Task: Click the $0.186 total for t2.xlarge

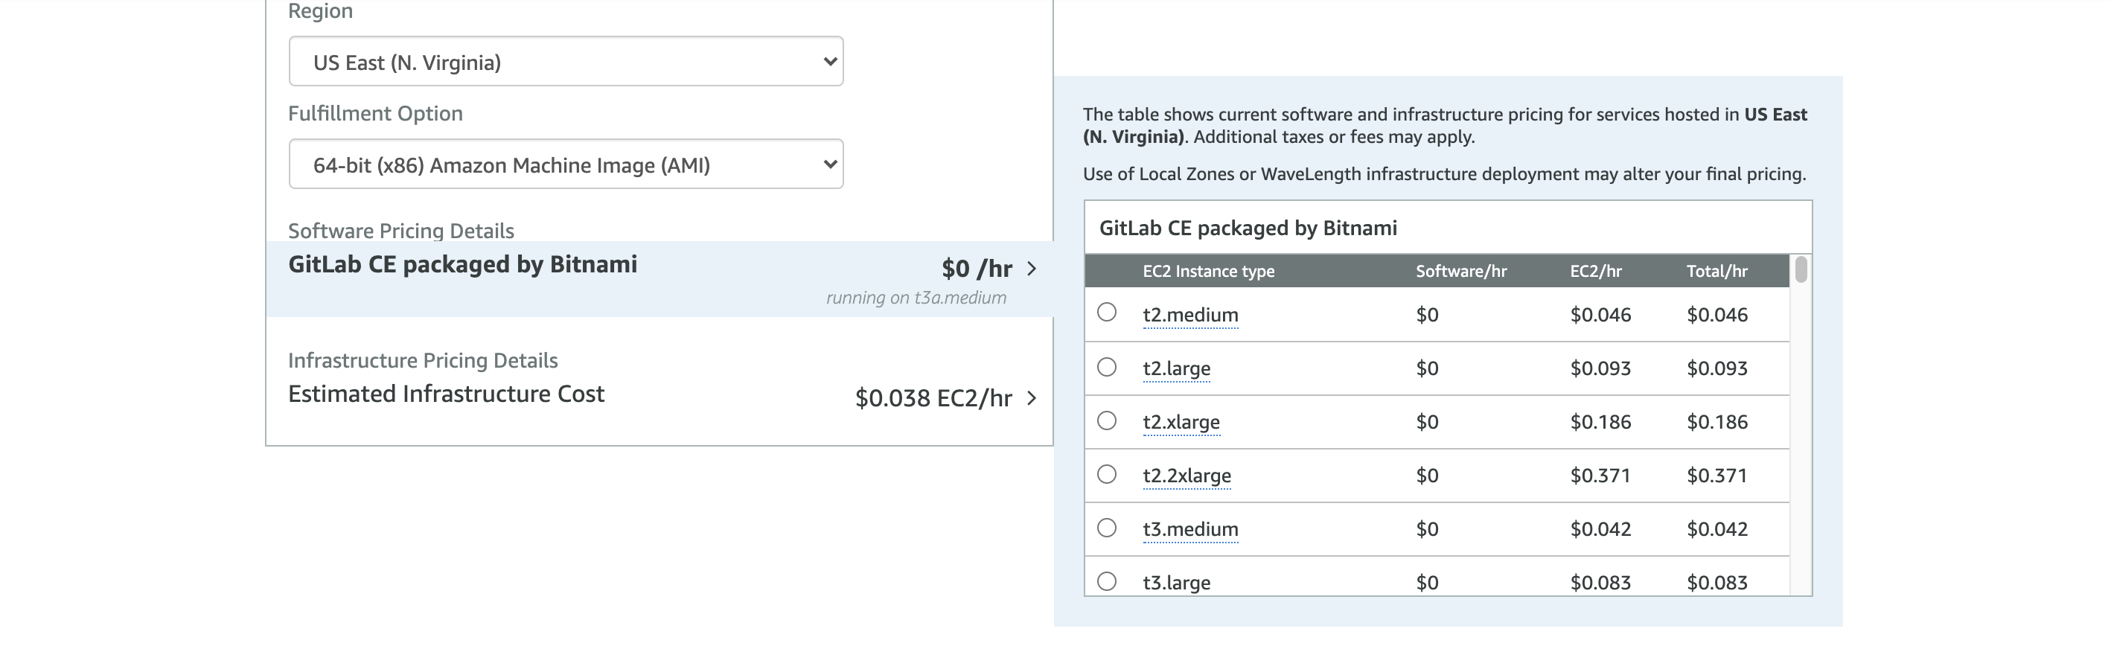Action: pyautogui.click(x=1716, y=422)
